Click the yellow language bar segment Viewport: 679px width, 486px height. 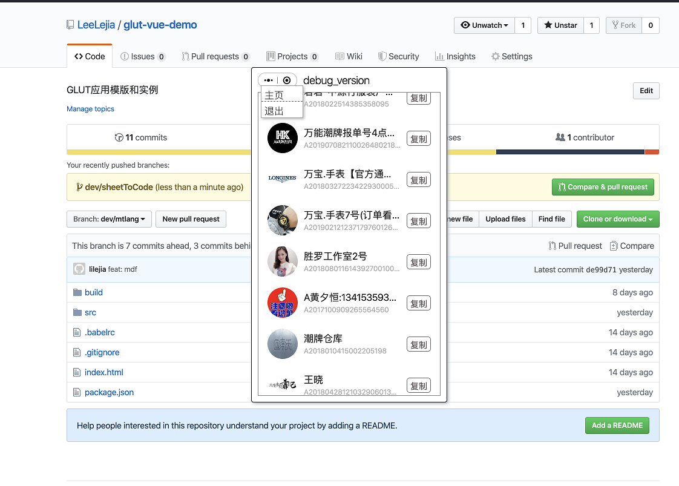(159, 152)
